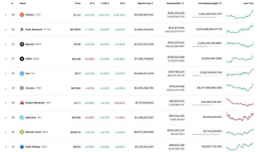261x152 pixels.
Task: Open the Mantle MNT name link
Action: click(x=33, y=44)
